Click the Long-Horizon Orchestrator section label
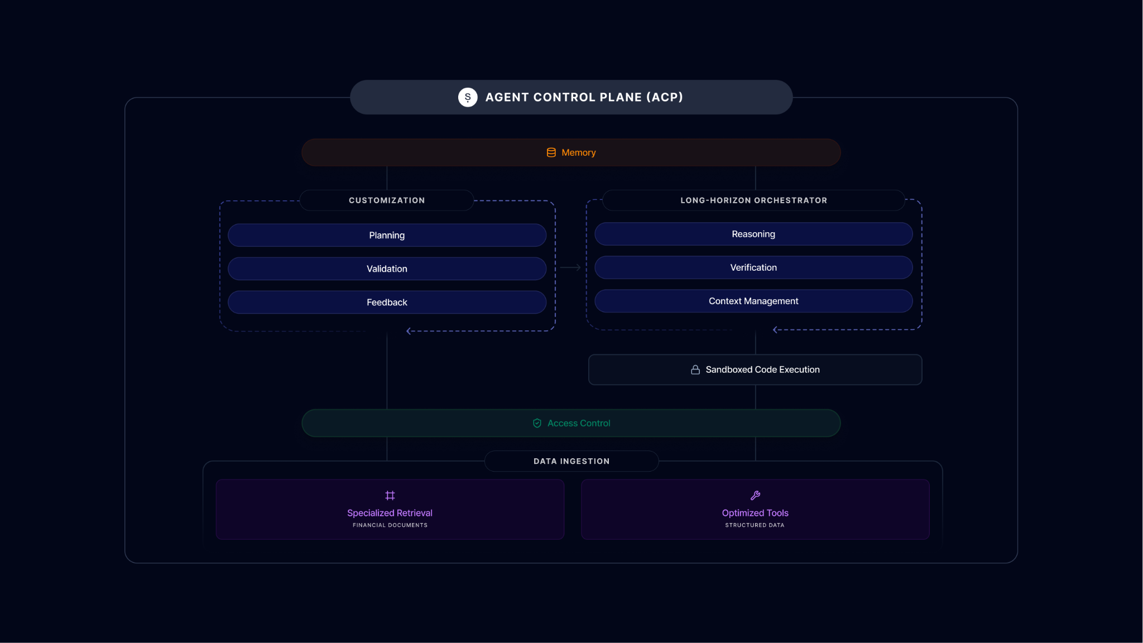Viewport: 1143px width, 643px height. point(753,200)
